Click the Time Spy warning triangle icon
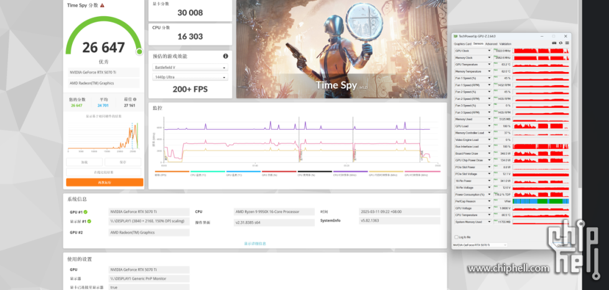Viewport: 609px width, 290px height. point(102,6)
